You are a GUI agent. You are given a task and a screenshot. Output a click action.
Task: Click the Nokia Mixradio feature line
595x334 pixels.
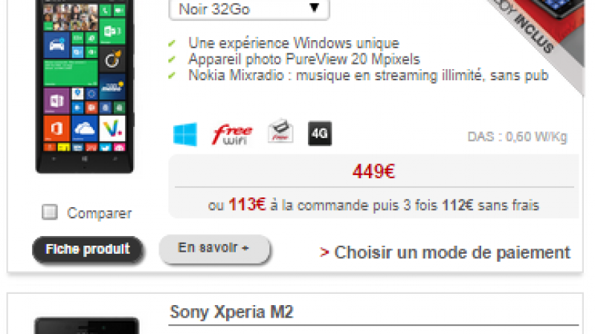[x=368, y=76]
